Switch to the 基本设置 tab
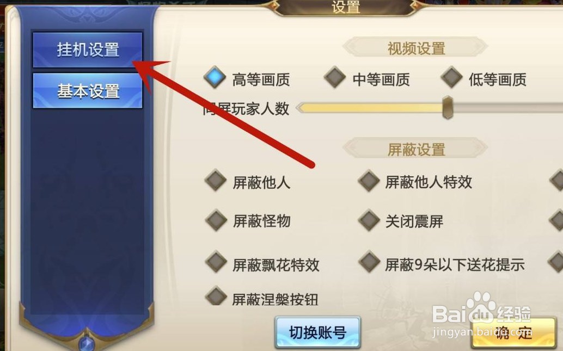563x351 pixels. [88, 91]
